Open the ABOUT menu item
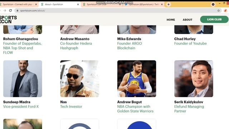229x129 pixels. click(x=187, y=20)
